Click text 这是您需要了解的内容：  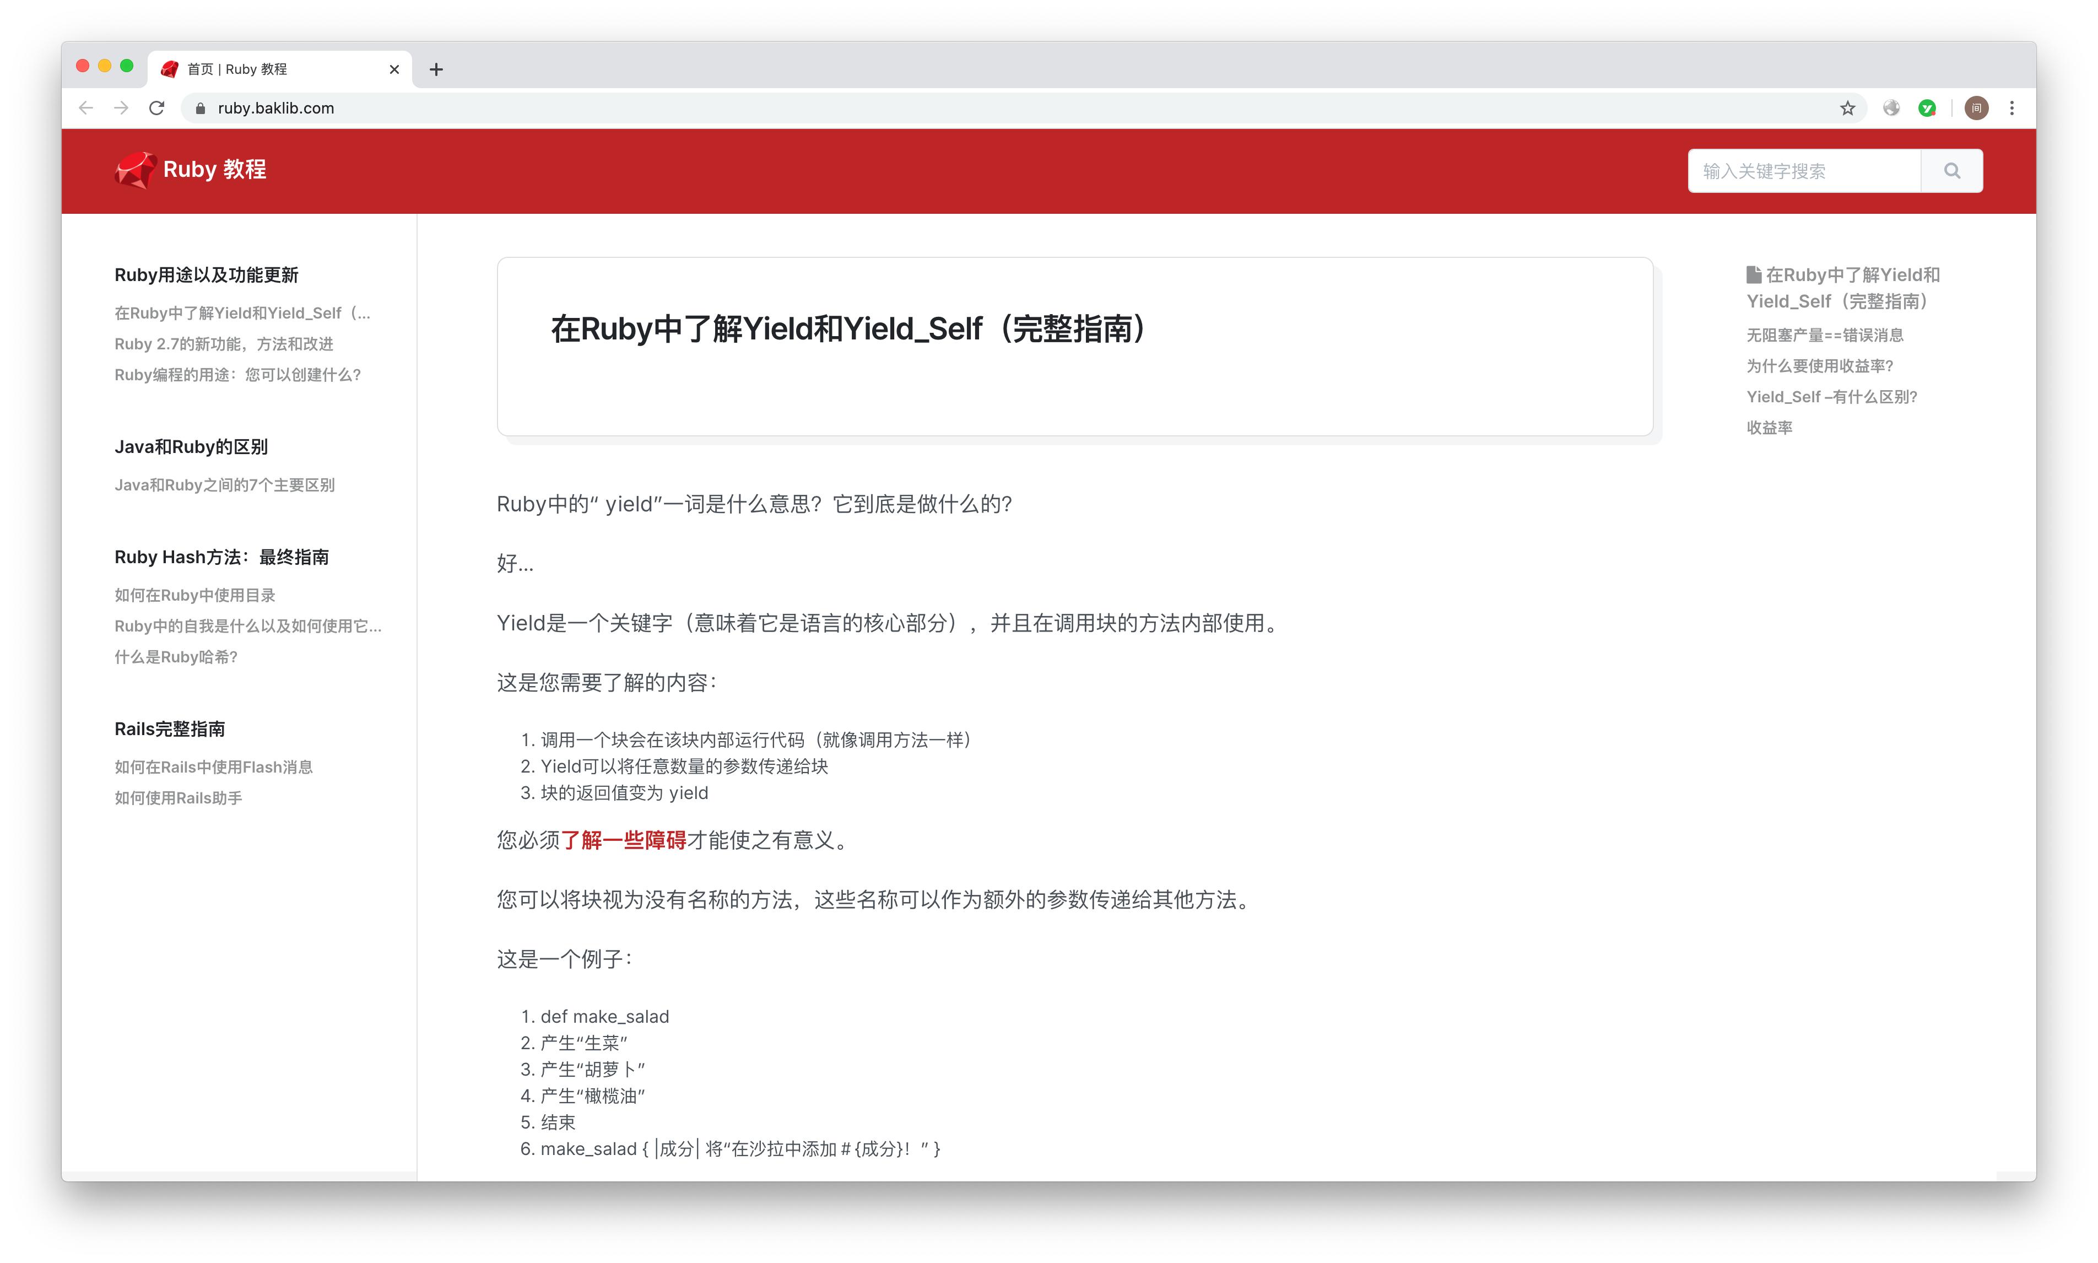pos(607,683)
